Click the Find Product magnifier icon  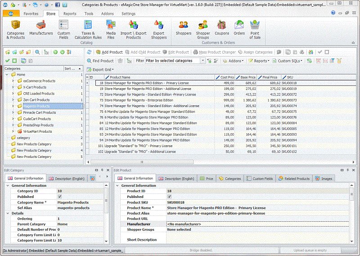tap(89, 61)
